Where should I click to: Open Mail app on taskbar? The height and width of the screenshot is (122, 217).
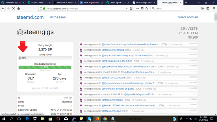(x=66, y=119)
